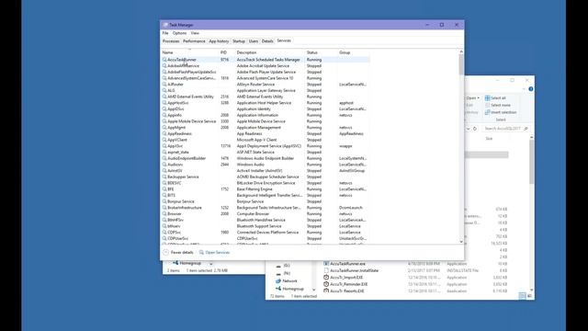Select the CDPSvc service name
The height and width of the screenshot is (331, 588).
coord(175,233)
